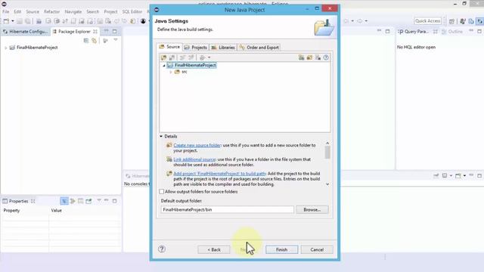484x272 pixels.
Task: Switch to the Libraries tab
Action: [223, 48]
